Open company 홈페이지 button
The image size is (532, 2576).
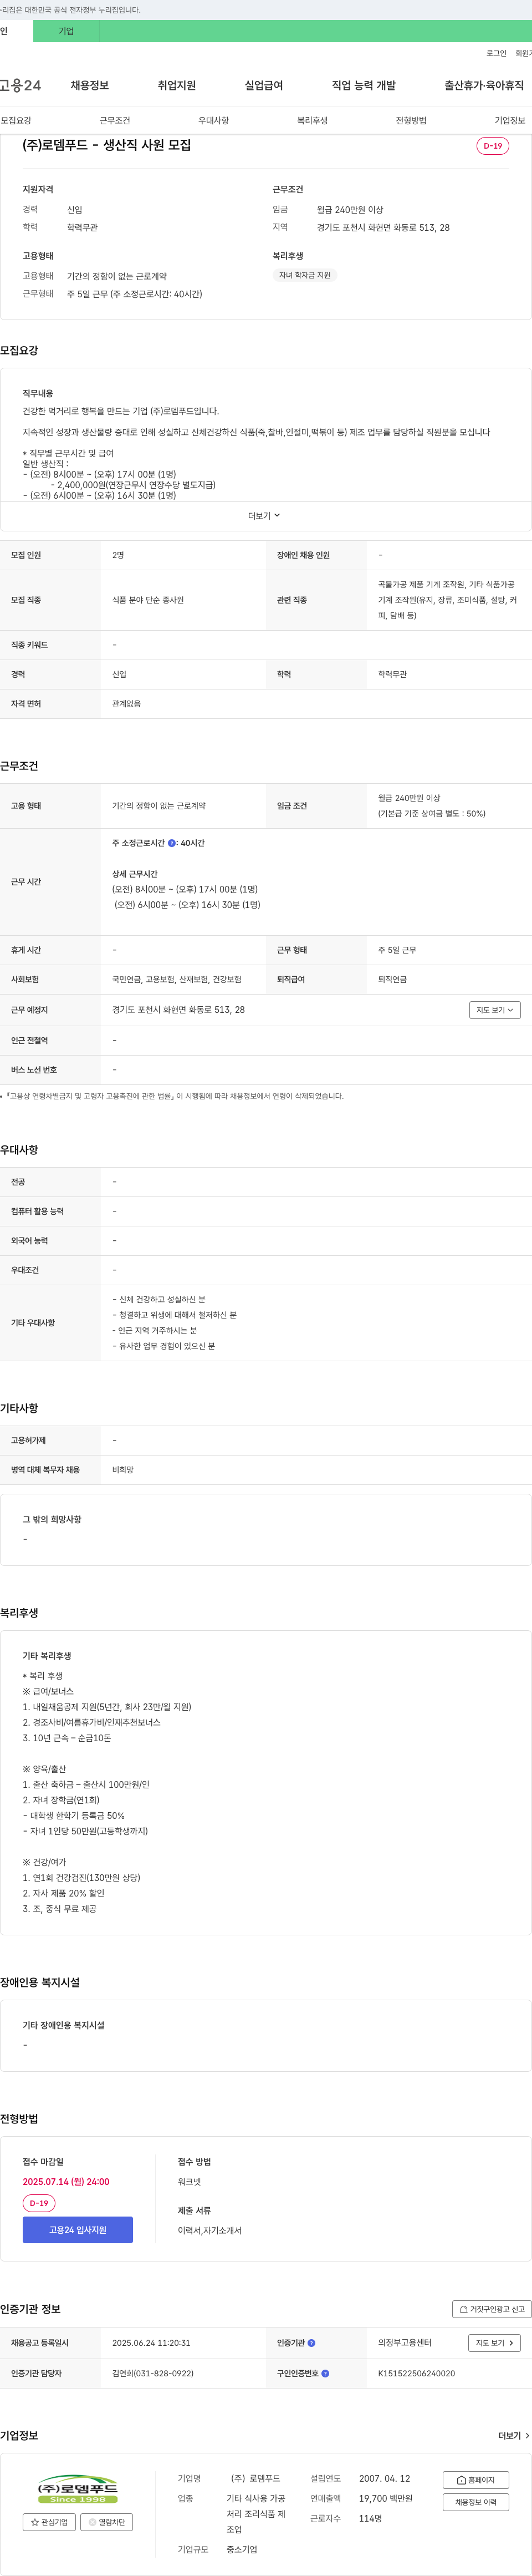pos(475,2480)
